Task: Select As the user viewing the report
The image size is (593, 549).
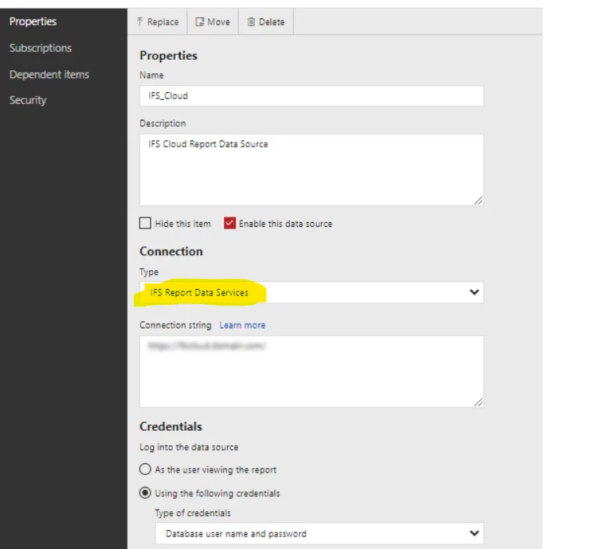Action: coord(145,469)
